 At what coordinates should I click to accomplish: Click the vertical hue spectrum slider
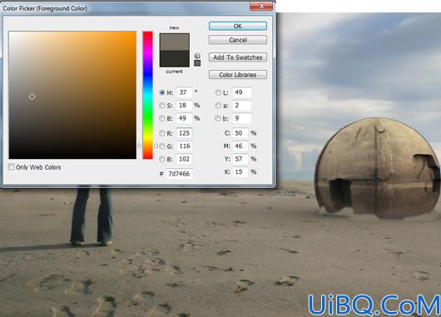click(147, 95)
